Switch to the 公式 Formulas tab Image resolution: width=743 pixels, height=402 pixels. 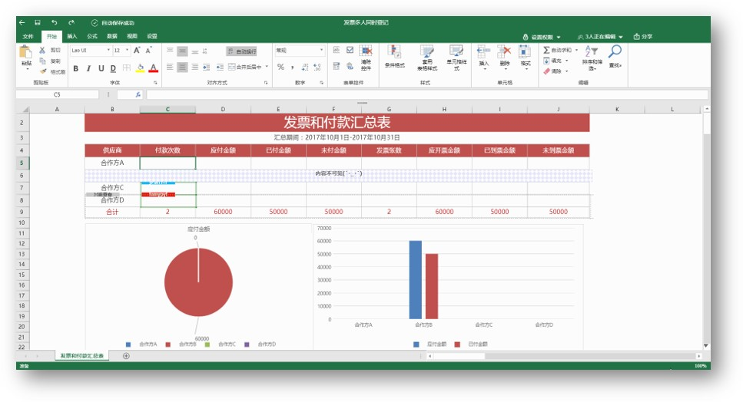pos(92,36)
